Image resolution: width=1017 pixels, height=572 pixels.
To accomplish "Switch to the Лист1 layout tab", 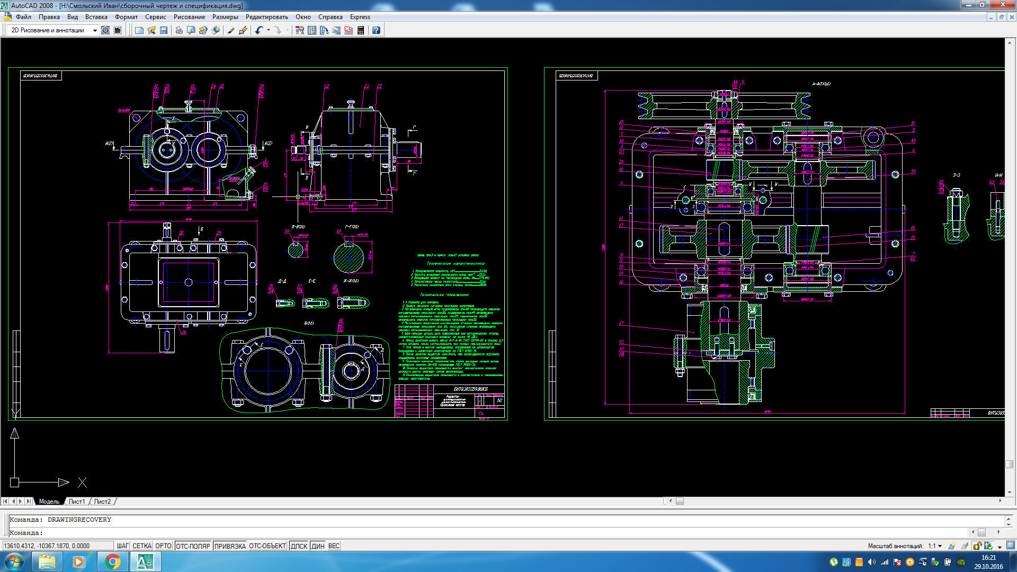I will 76,501.
